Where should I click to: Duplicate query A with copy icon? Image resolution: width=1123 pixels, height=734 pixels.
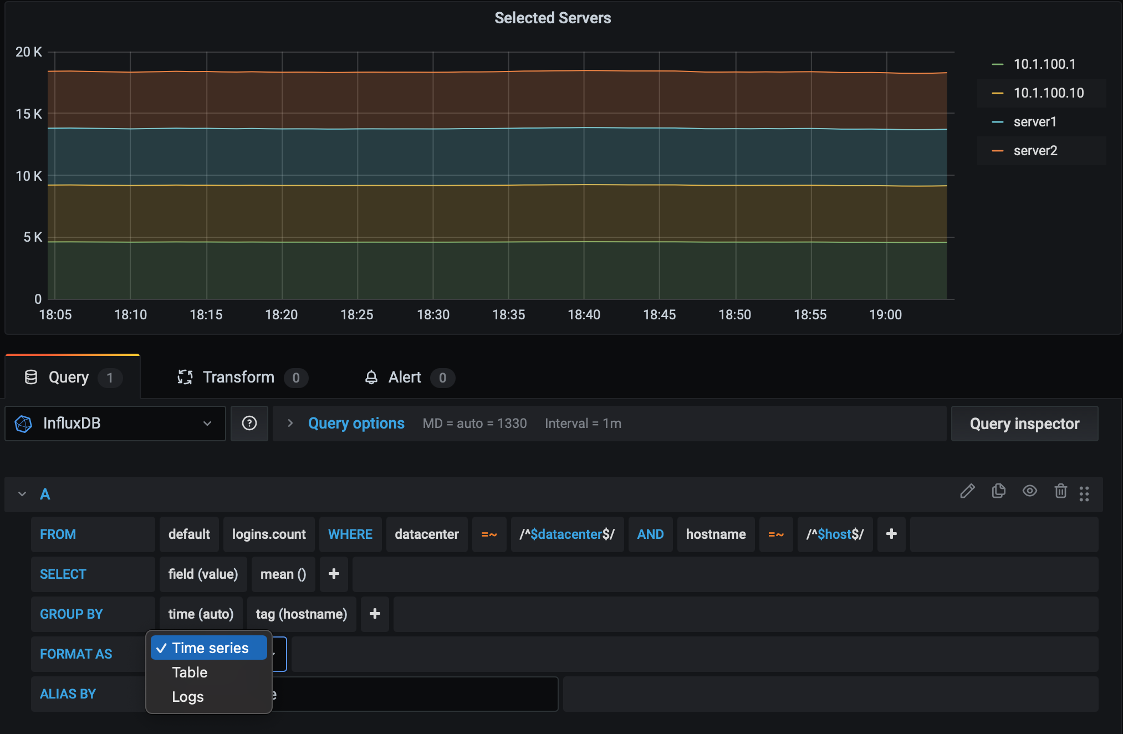tap(998, 492)
